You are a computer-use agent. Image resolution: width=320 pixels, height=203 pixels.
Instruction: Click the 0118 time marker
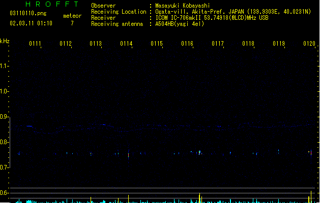248,44
